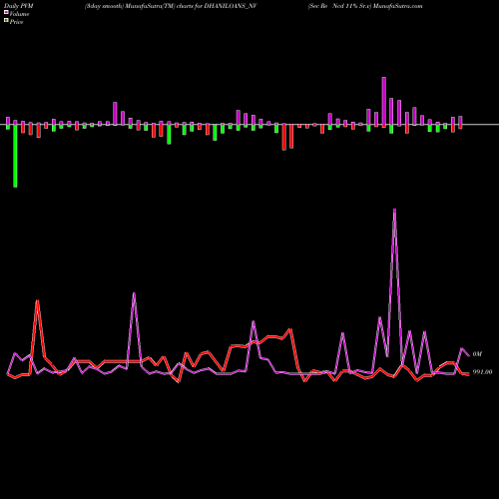Image resolution: width=499 pixels, height=499 pixels.
Task: Click the tallest magenta bar in bar chart
Action: point(384,101)
